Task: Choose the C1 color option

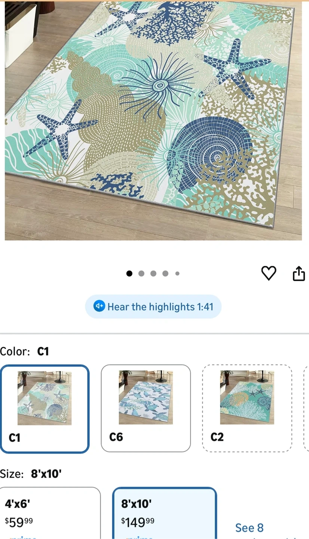Action: [x=45, y=409]
